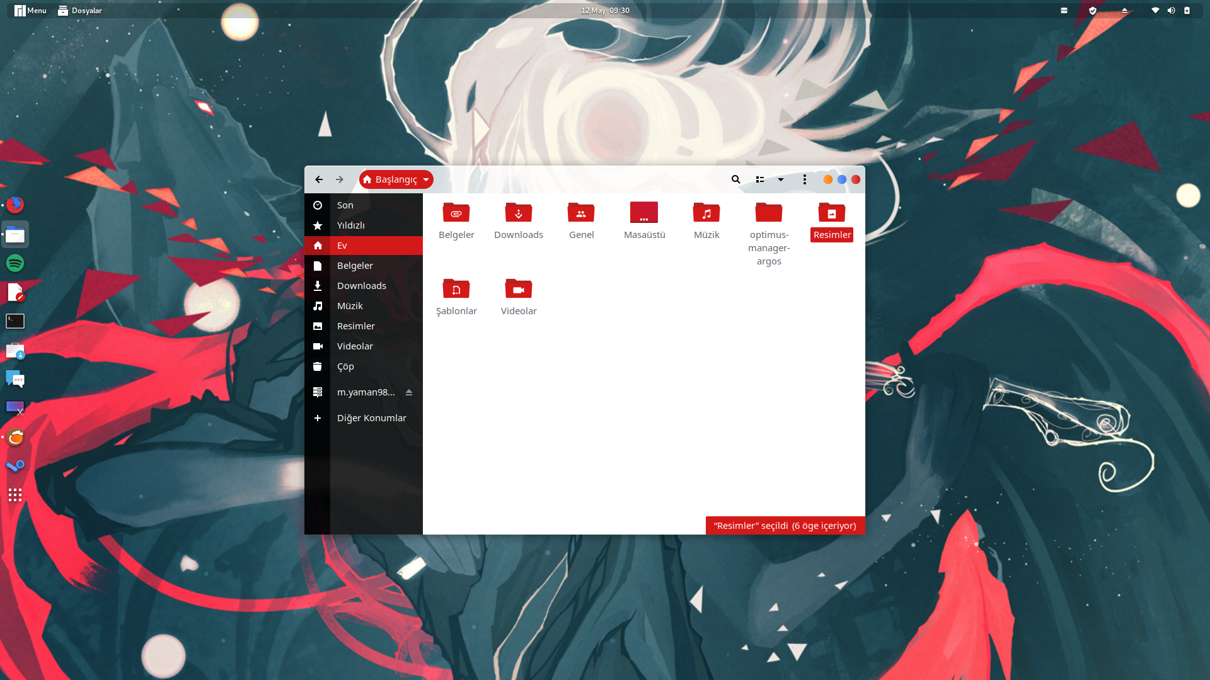Open Downloads in the sidebar
Screen dimensions: 1210x680
(x=364, y=286)
